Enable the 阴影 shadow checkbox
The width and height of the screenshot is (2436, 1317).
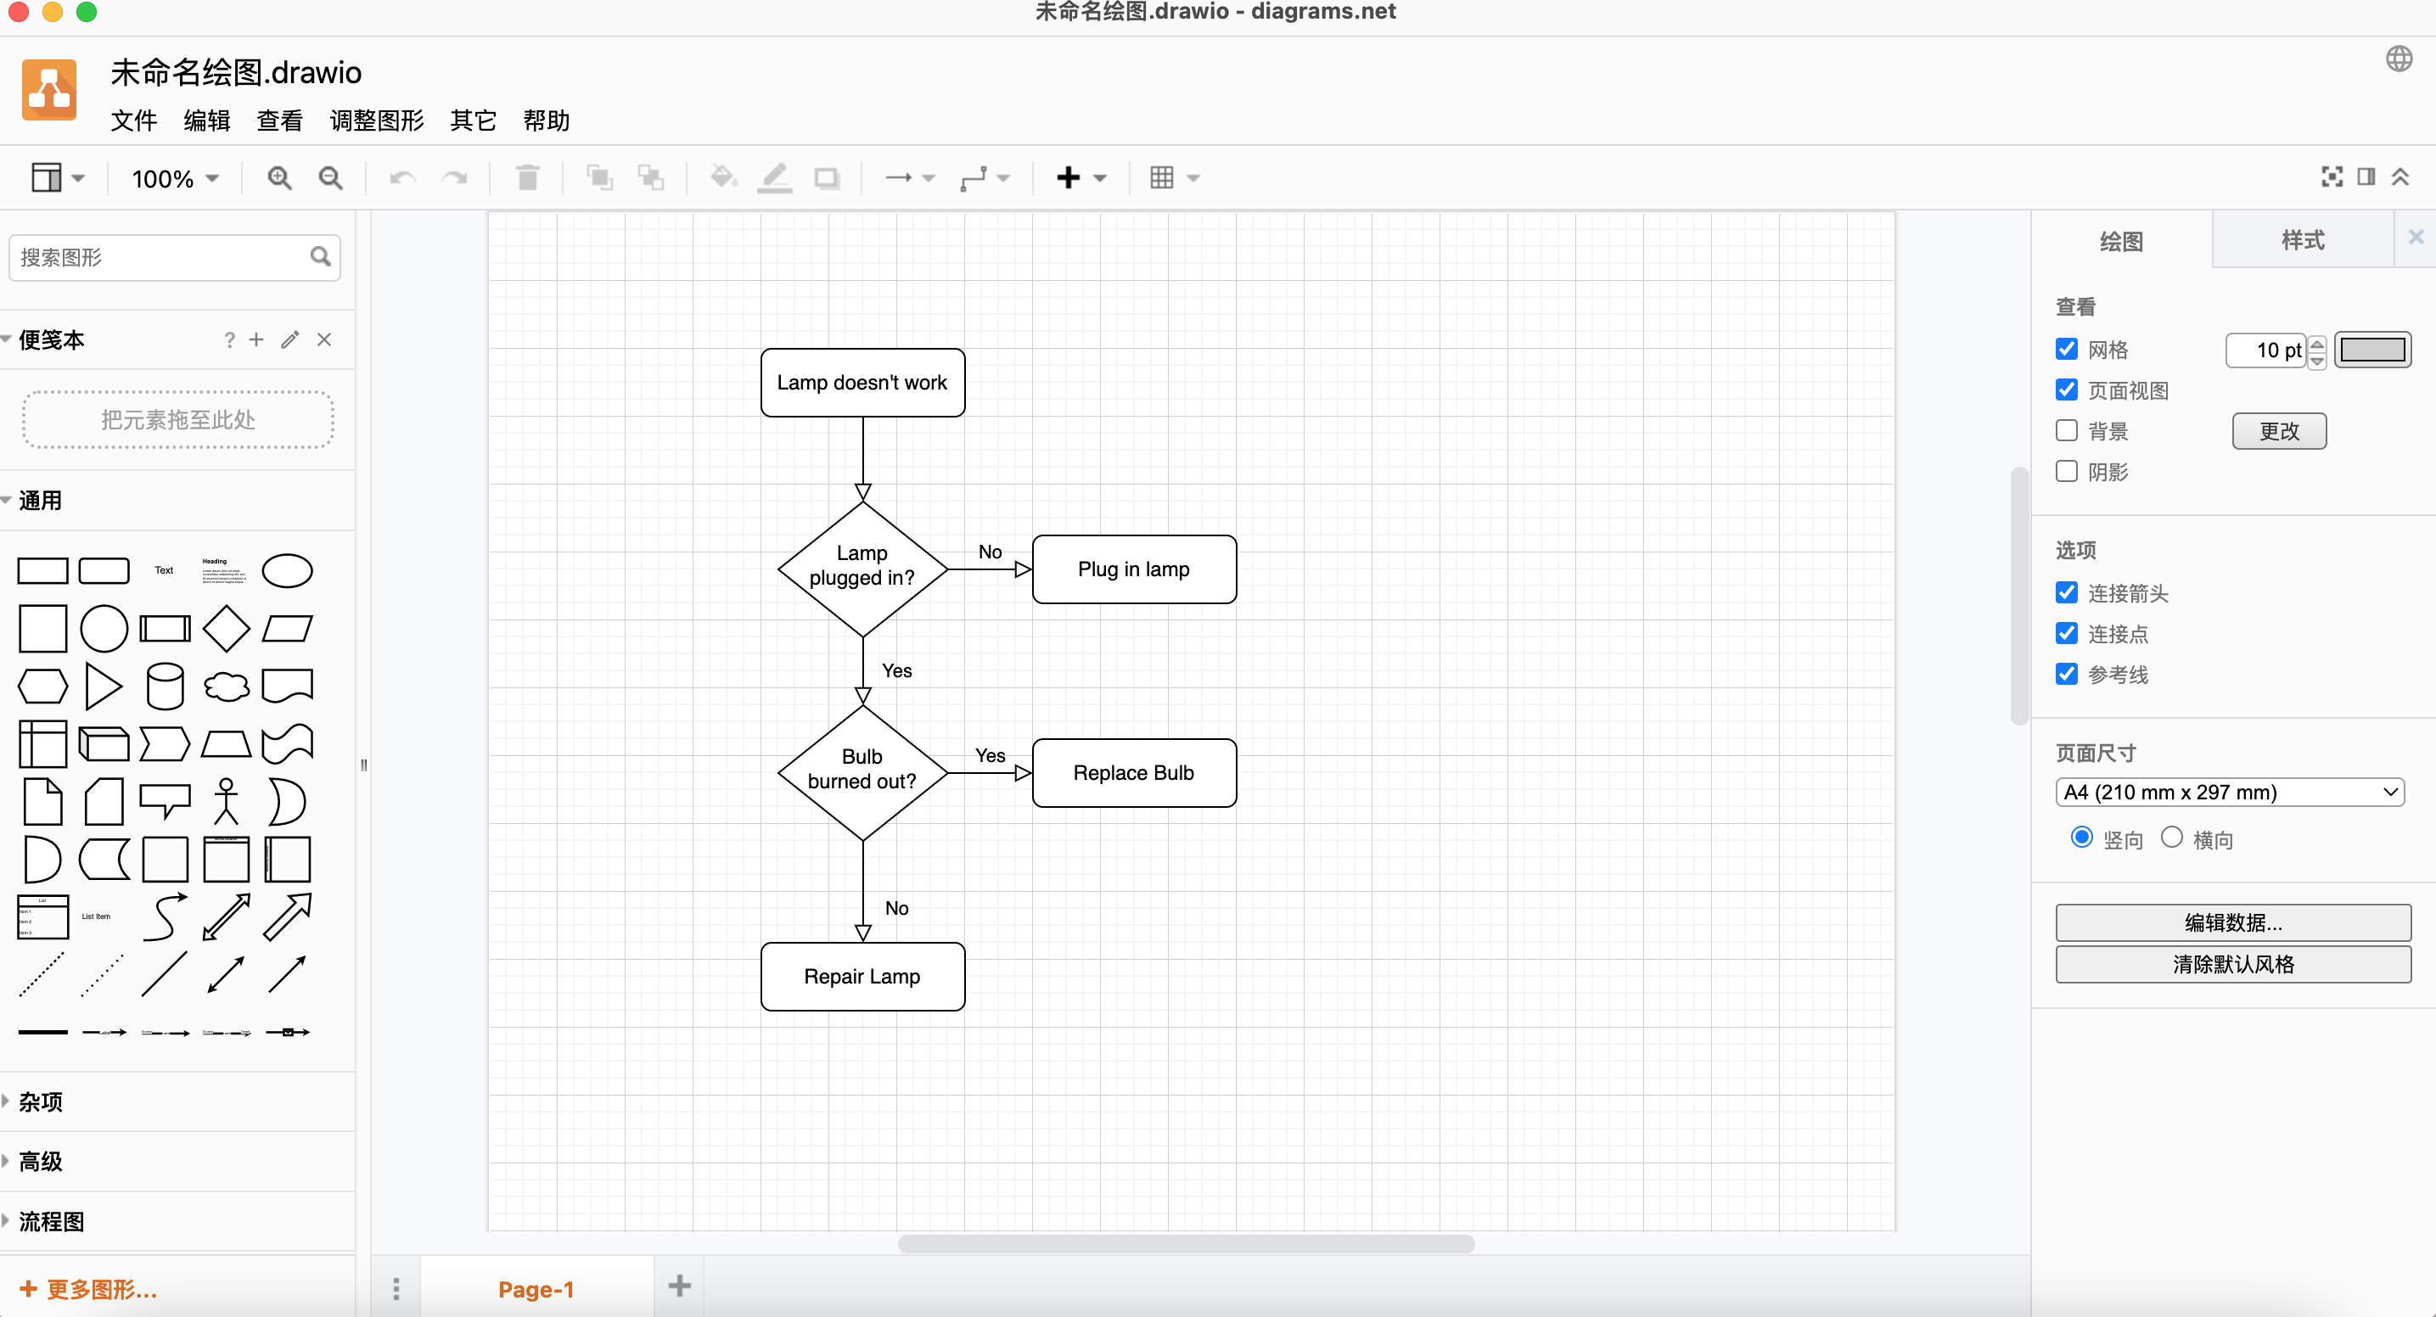pyautogui.click(x=2067, y=471)
